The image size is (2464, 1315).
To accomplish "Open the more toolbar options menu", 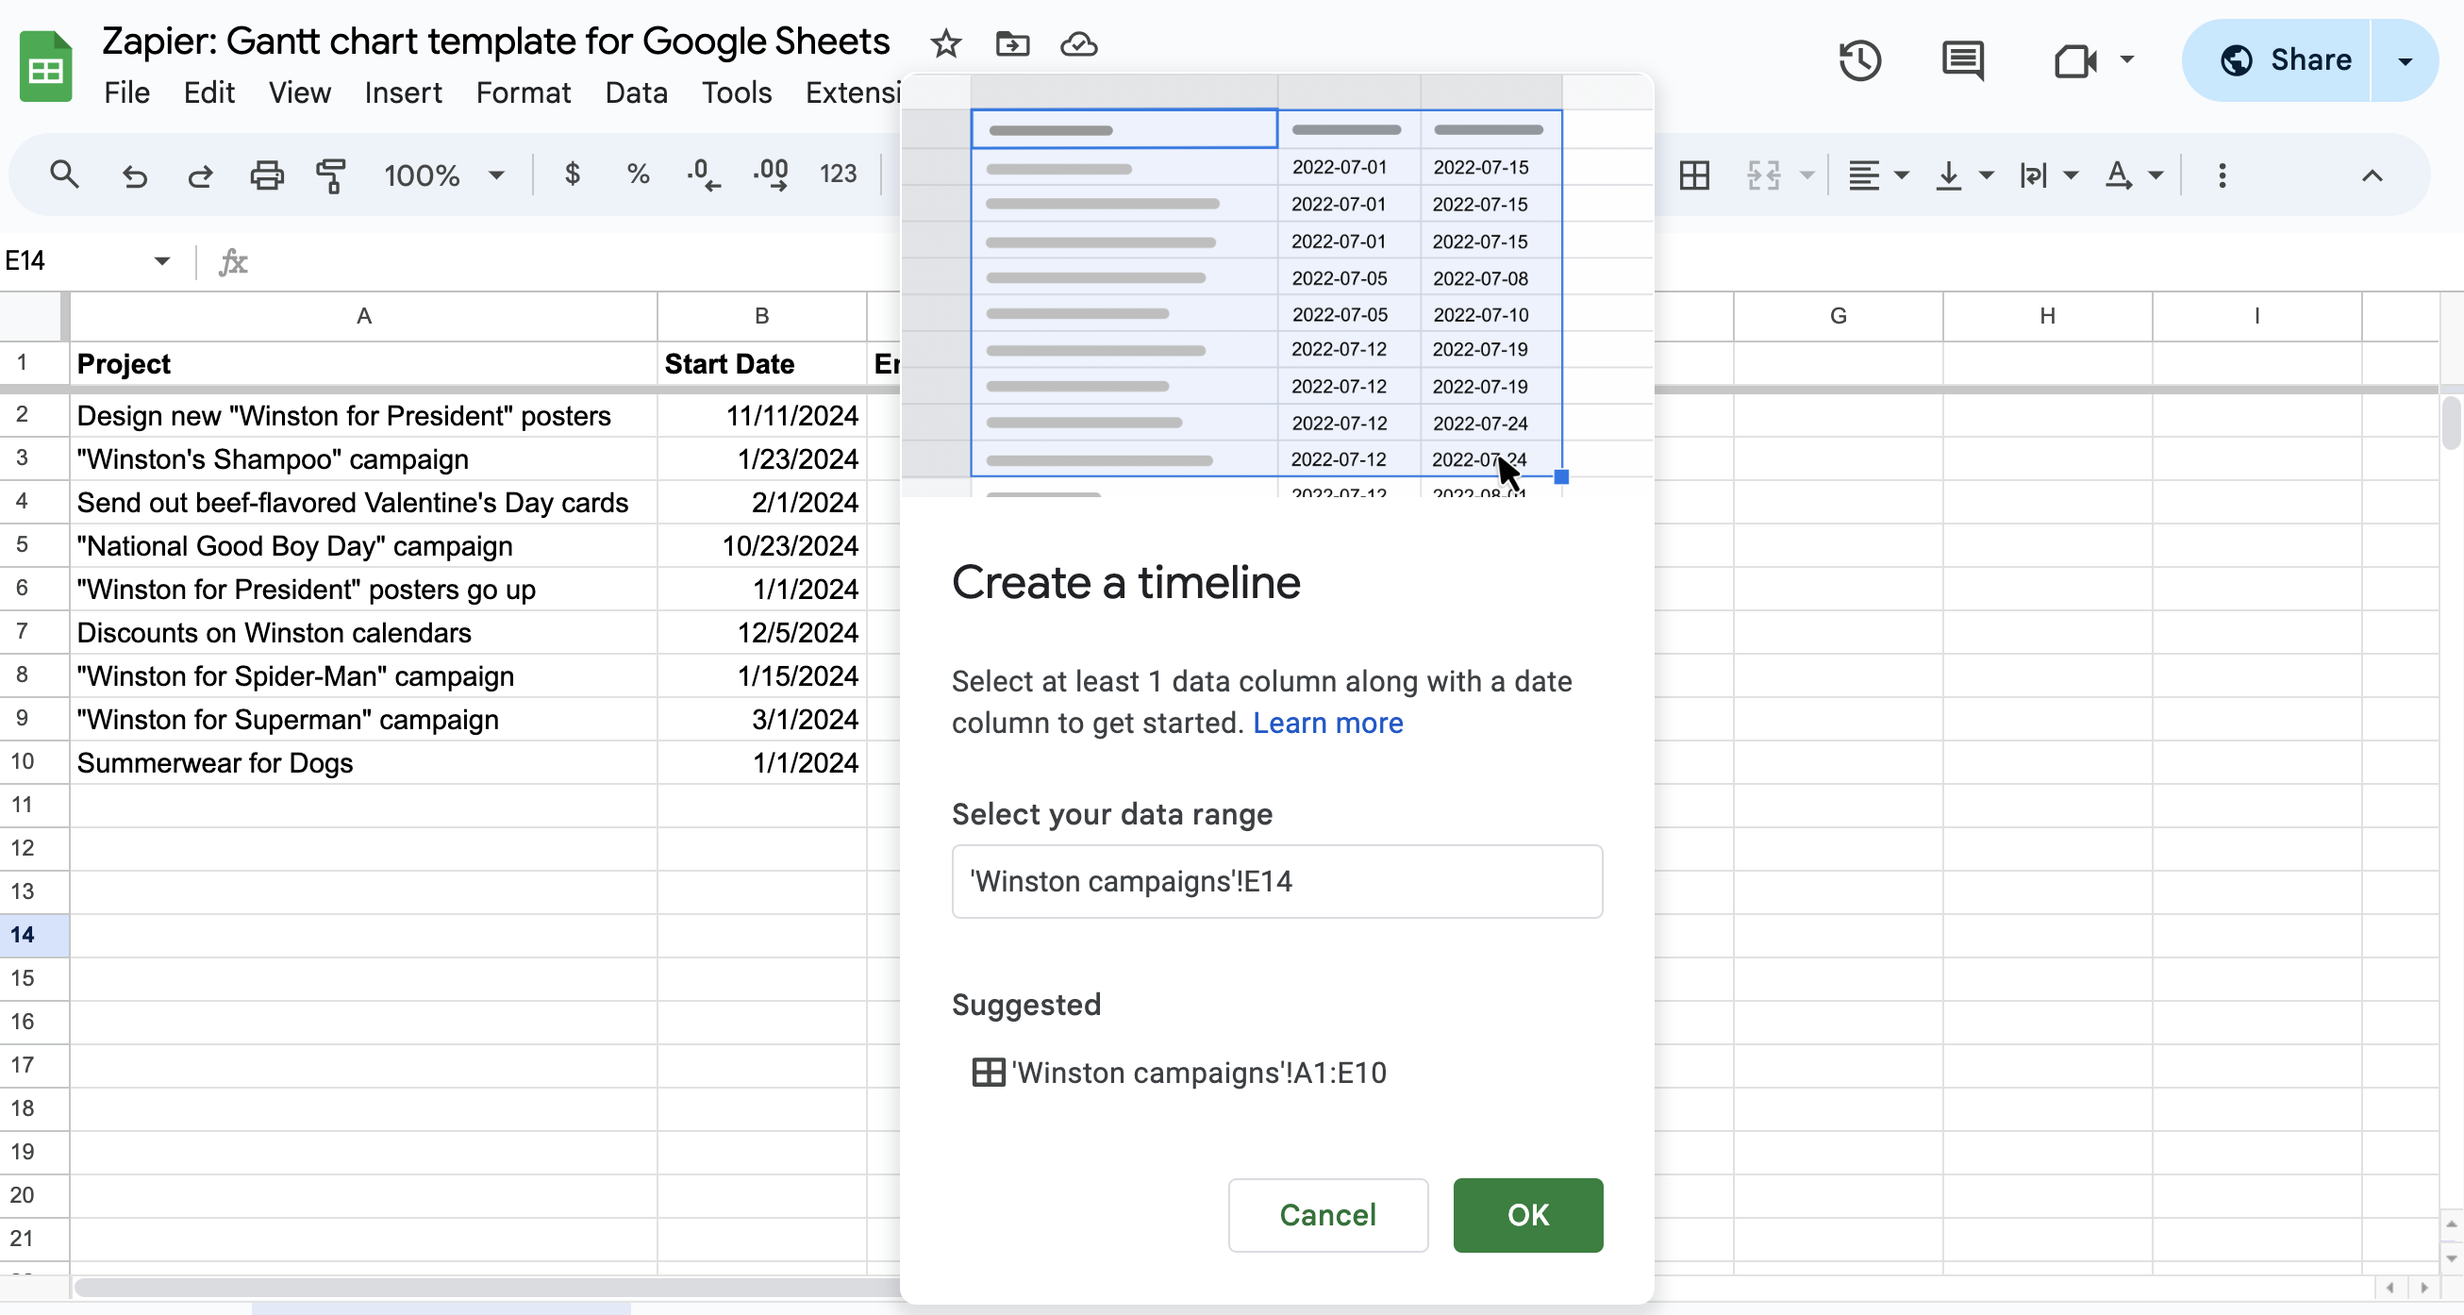I will tap(2222, 175).
